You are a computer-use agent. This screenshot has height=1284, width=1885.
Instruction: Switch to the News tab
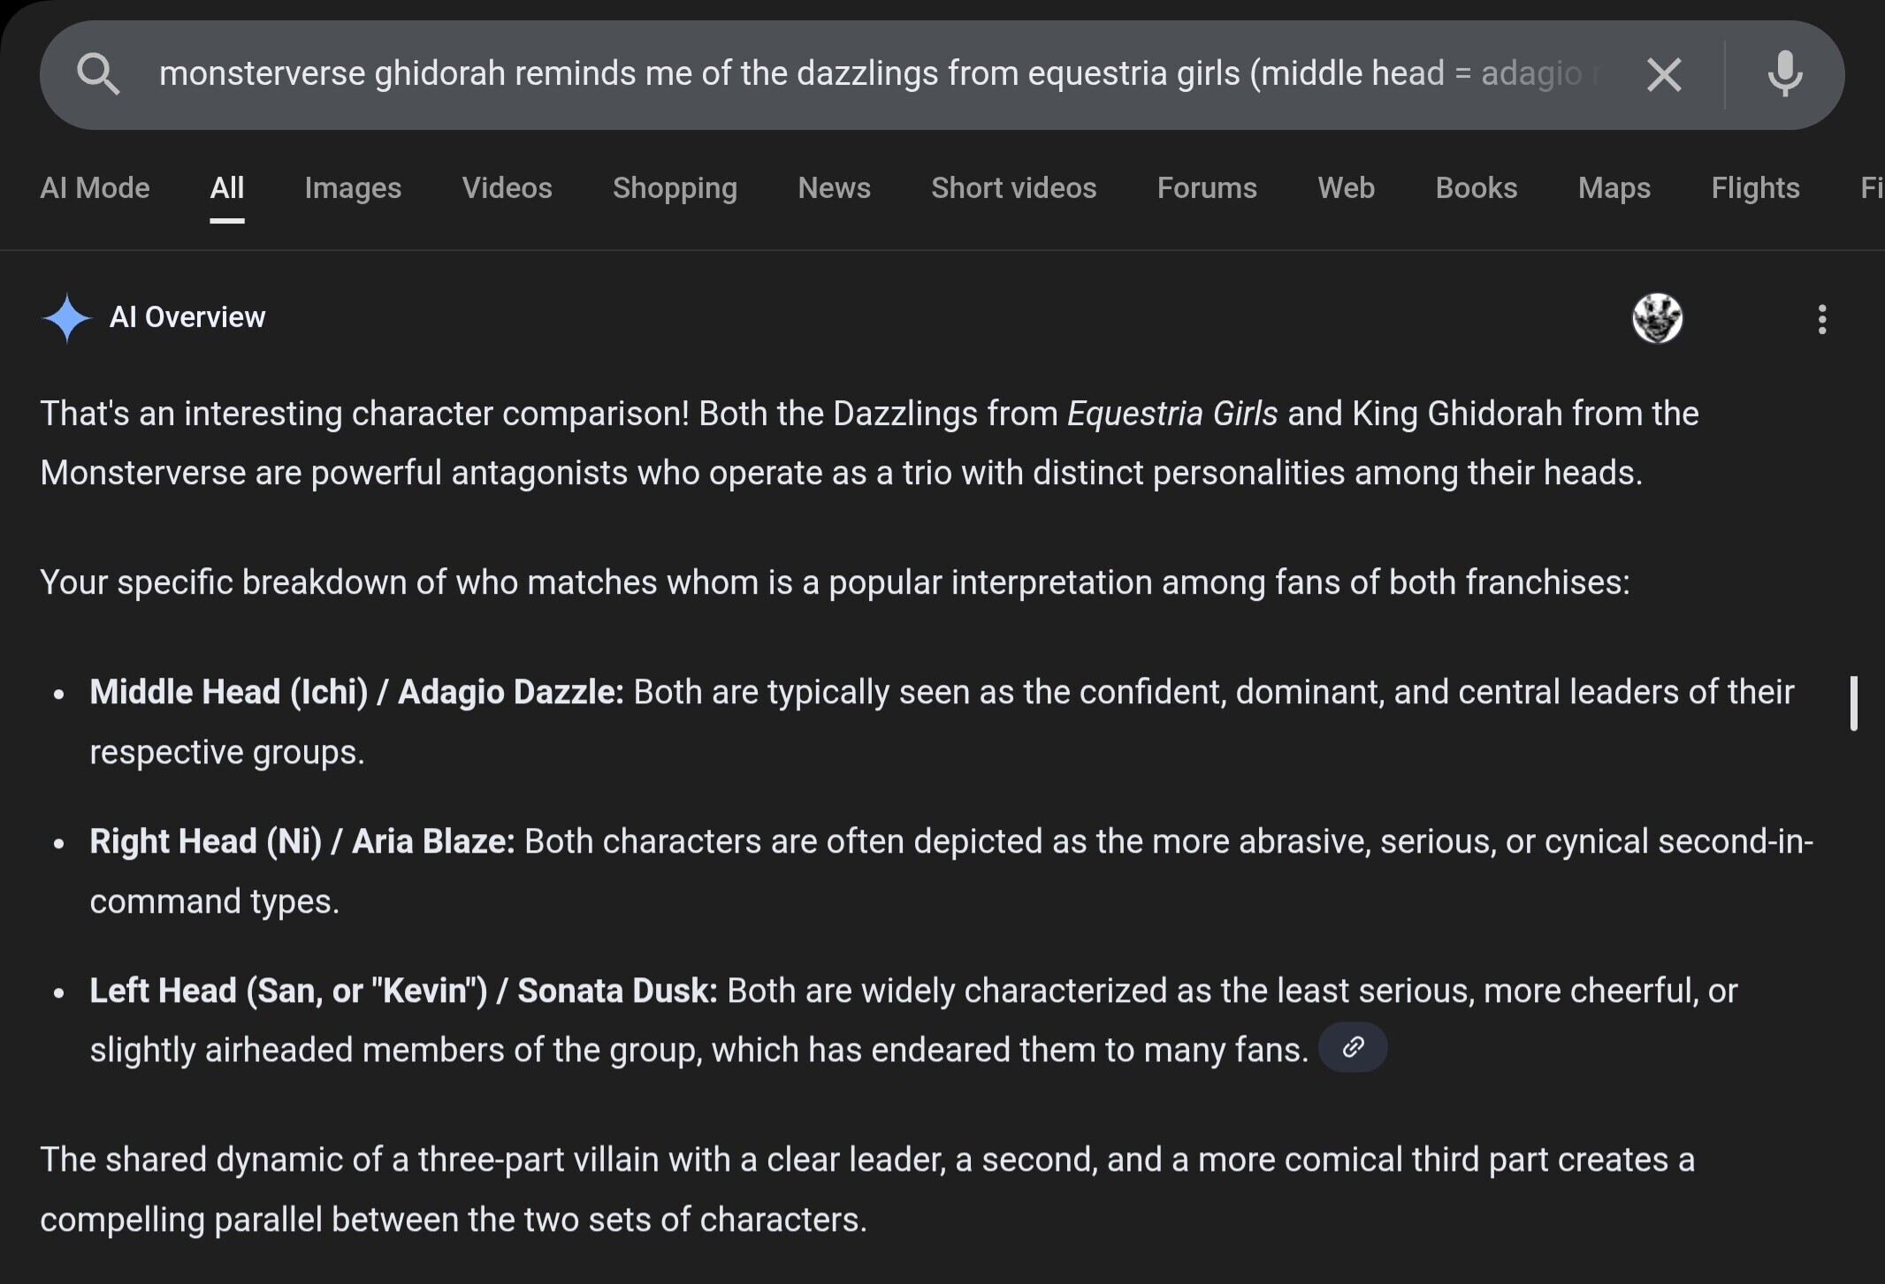[834, 188]
